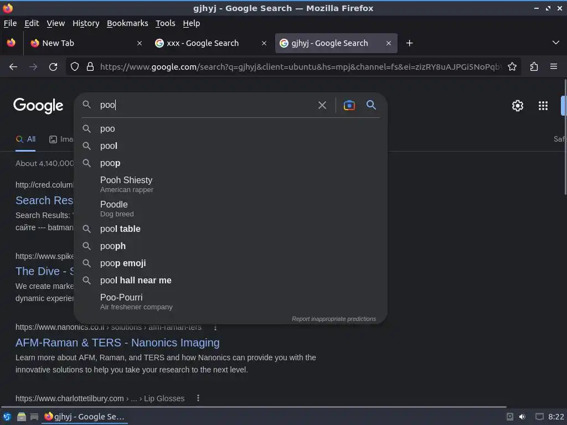
Task: Open the Tools menu
Action: 165,23
